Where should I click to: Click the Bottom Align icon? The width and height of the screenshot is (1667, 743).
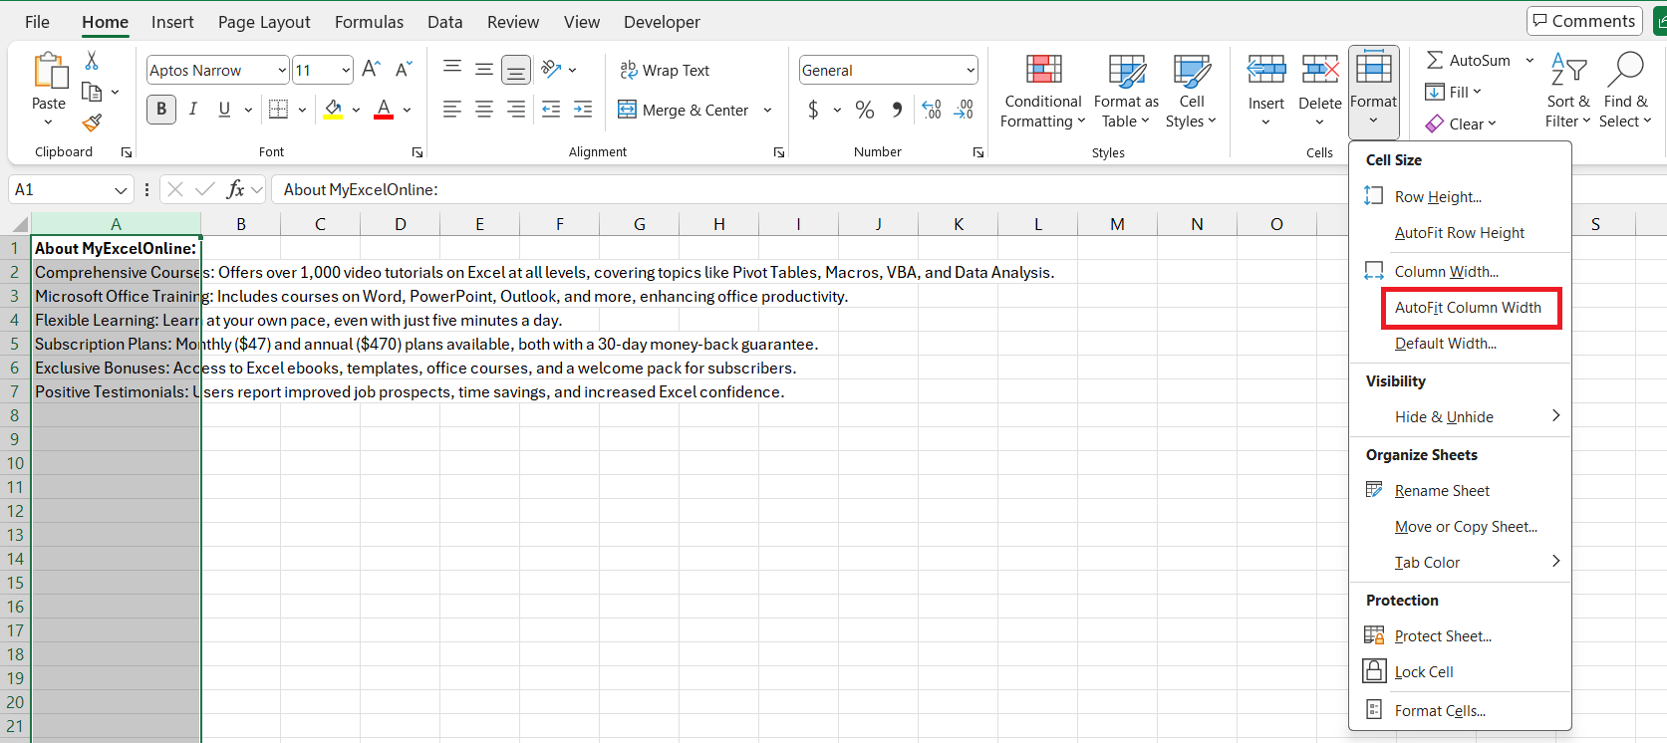pos(516,70)
